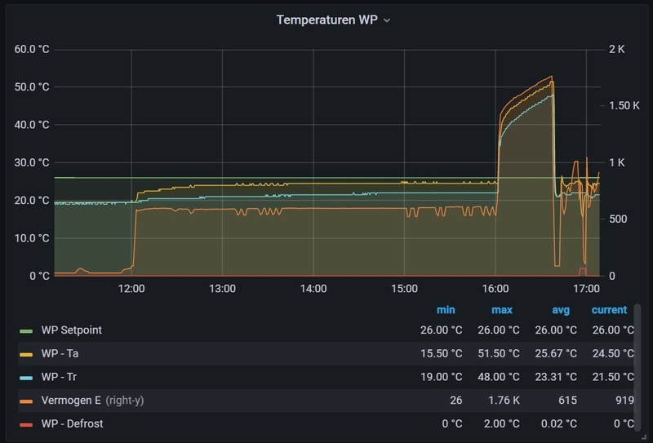Toggle the WP - Defrost series label
Image resolution: width=653 pixels, height=443 pixels.
[x=73, y=423]
